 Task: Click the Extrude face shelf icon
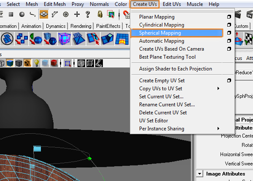point(108,39)
